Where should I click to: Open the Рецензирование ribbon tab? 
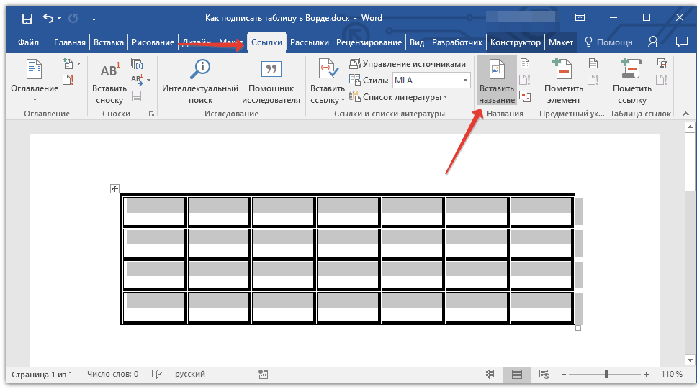click(369, 42)
